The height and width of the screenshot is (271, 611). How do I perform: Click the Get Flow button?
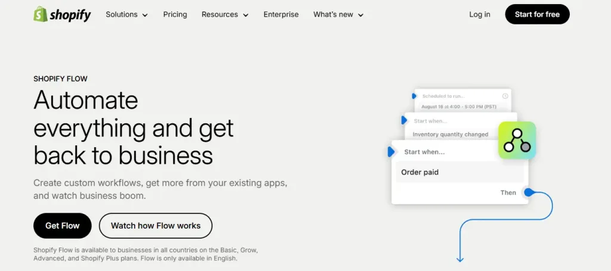62,226
